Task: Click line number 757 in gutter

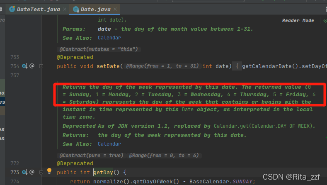Action: (x=15, y=75)
